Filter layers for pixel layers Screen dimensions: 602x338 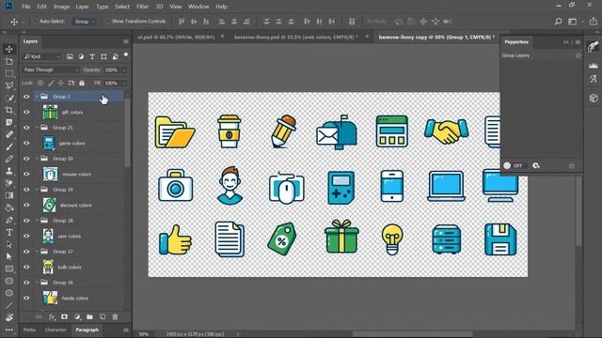tap(70, 56)
